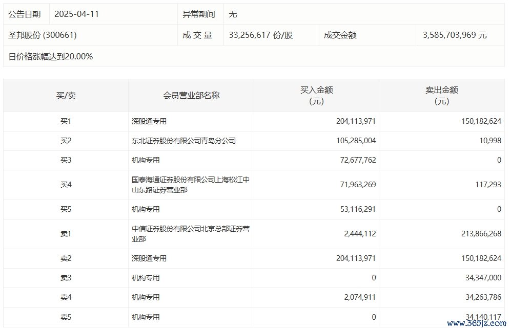This screenshot has height=331, width=510.
Task: Select sell amount 150,182,624 in 买1 row
Action: click(481, 121)
